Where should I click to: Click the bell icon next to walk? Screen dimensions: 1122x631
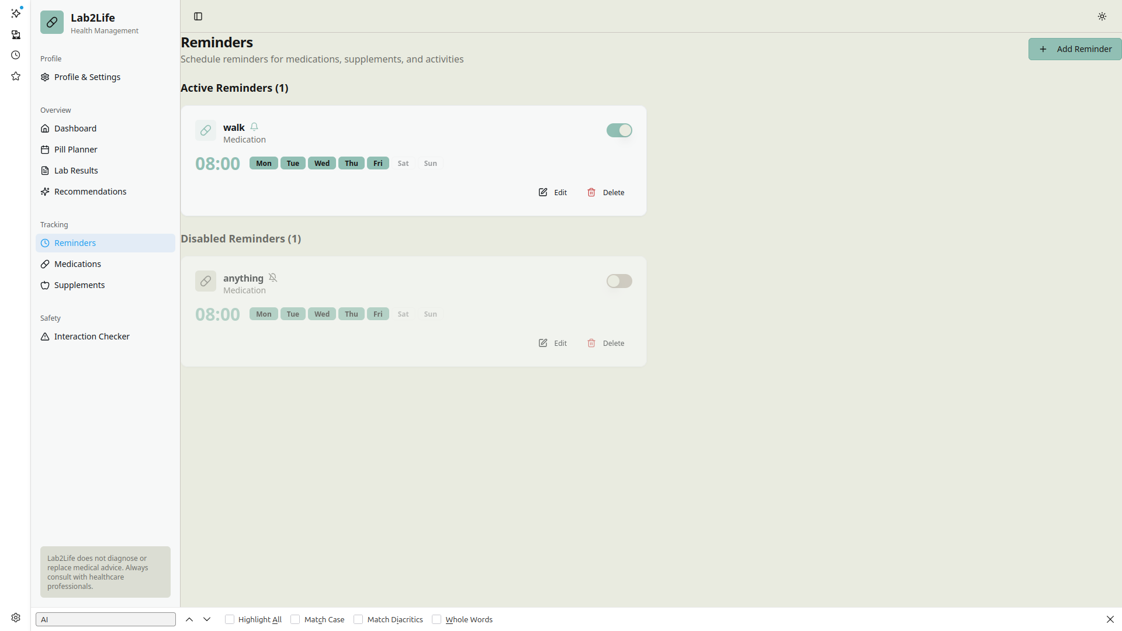254,127
